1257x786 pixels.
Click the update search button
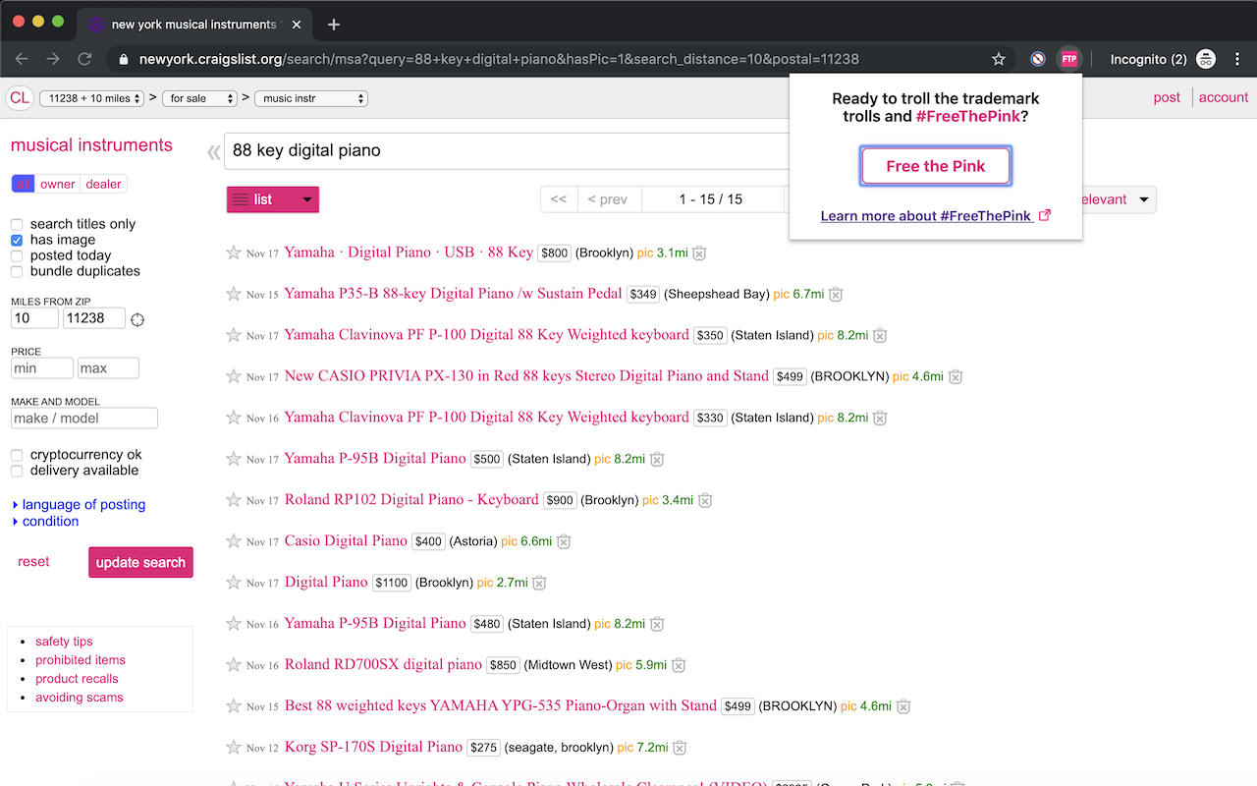coord(140,562)
